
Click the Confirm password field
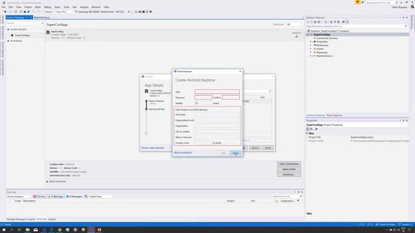coord(231,98)
